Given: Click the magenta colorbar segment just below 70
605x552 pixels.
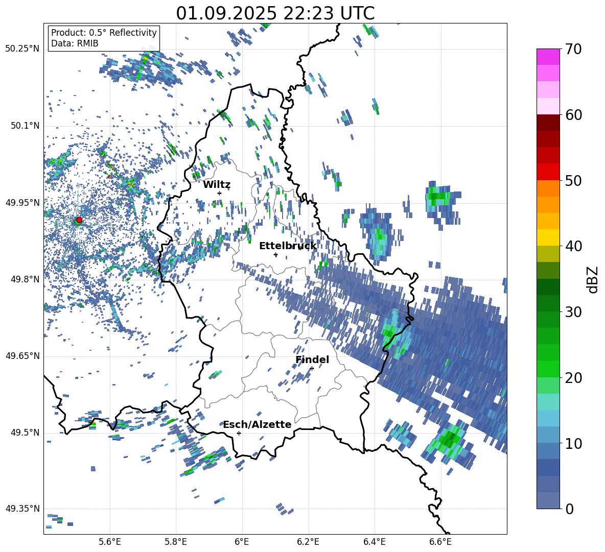Looking at the screenshot, I should tap(548, 57).
